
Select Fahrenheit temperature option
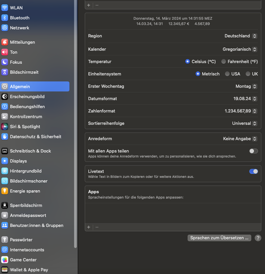click(x=224, y=62)
